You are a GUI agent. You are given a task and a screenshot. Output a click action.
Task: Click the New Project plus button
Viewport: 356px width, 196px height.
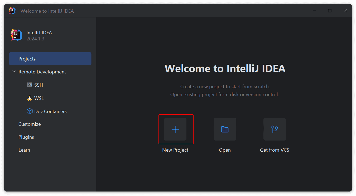click(x=175, y=129)
